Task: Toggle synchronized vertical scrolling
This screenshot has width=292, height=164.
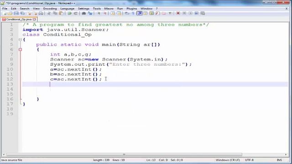Action: pos(113,13)
